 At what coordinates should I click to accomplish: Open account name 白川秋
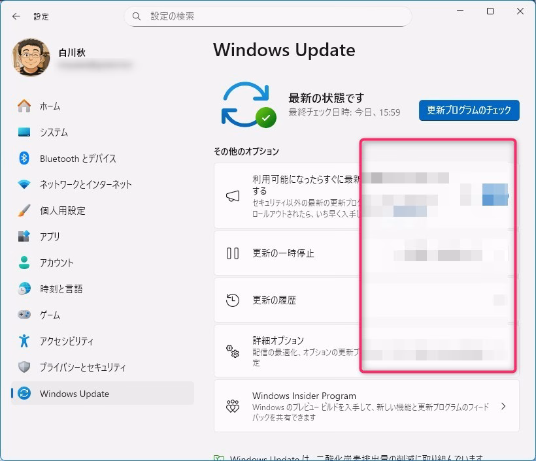(72, 53)
